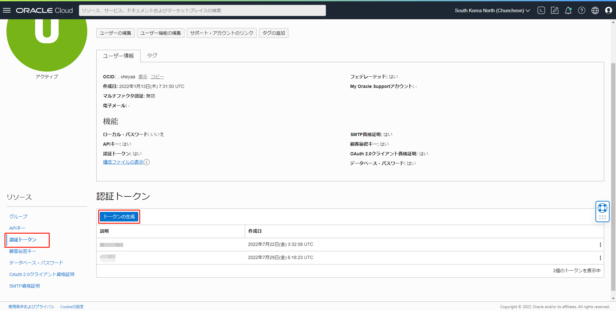Click the ユーザーの編集 button
616x311 pixels.
[x=116, y=33]
